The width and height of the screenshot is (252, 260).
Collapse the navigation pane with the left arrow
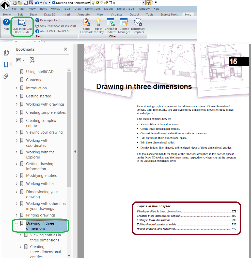(x=75, y=152)
